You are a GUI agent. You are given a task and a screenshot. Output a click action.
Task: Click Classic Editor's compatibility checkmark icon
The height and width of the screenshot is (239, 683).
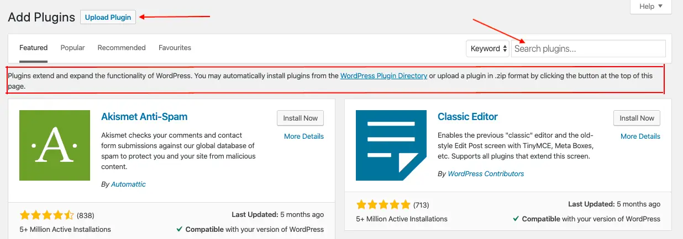(x=516, y=219)
